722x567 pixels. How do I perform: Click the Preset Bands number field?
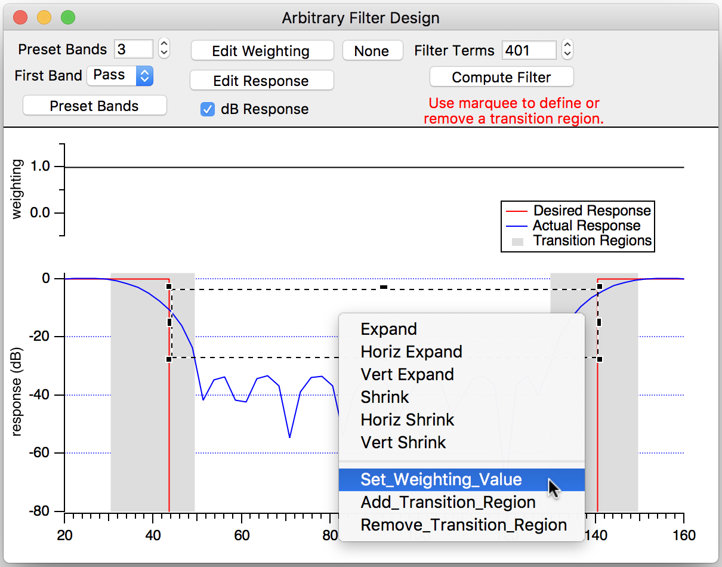click(134, 49)
